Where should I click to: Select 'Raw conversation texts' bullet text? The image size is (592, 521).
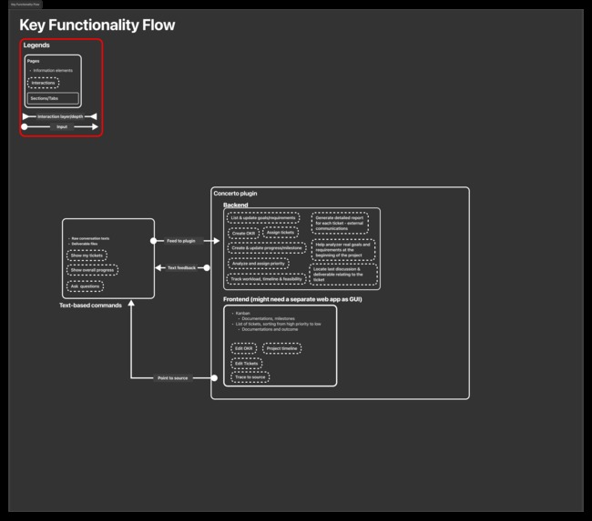[x=90, y=238]
